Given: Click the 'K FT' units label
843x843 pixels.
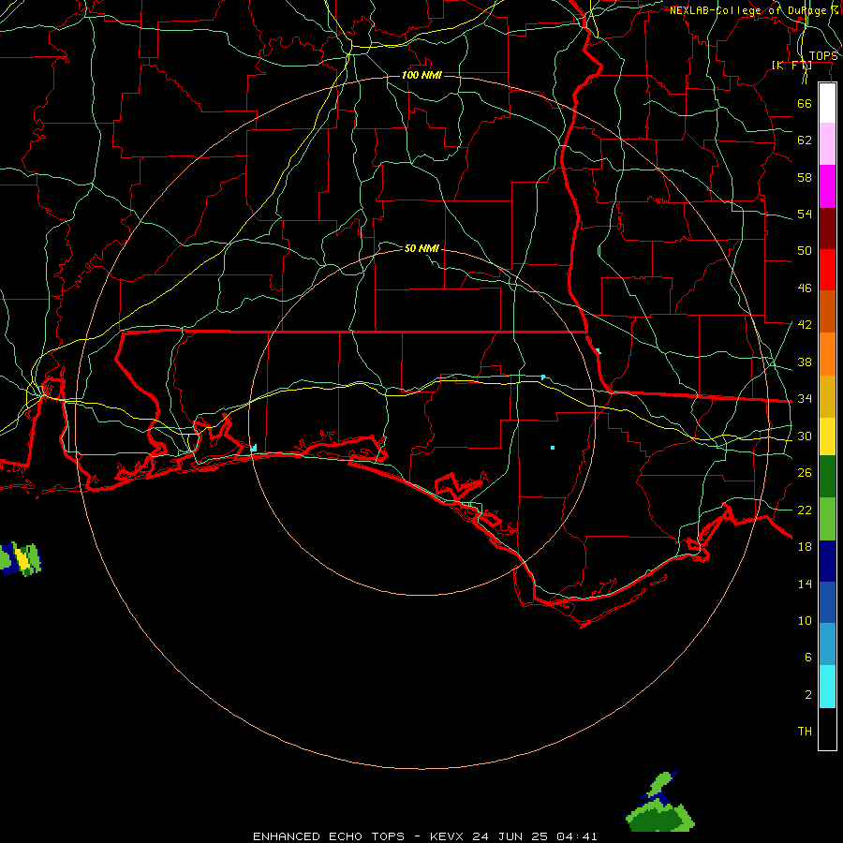Looking at the screenshot, I should pyautogui.click(x=791, y=66).
